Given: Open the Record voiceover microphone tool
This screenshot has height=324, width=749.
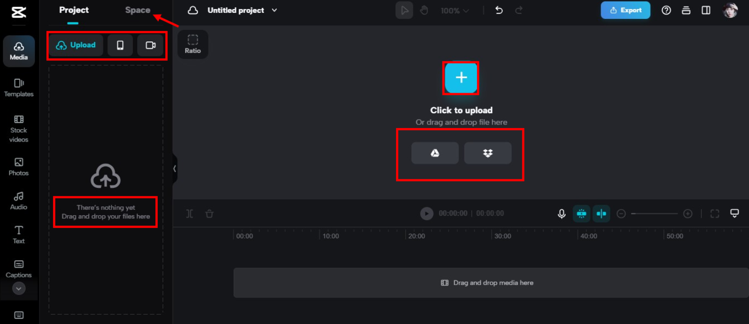Looking at the screenshot, I should 561,213.
